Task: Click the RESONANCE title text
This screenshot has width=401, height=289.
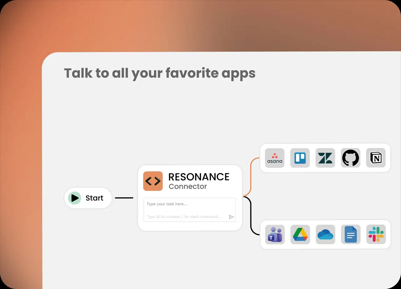Action: (199, 177)
